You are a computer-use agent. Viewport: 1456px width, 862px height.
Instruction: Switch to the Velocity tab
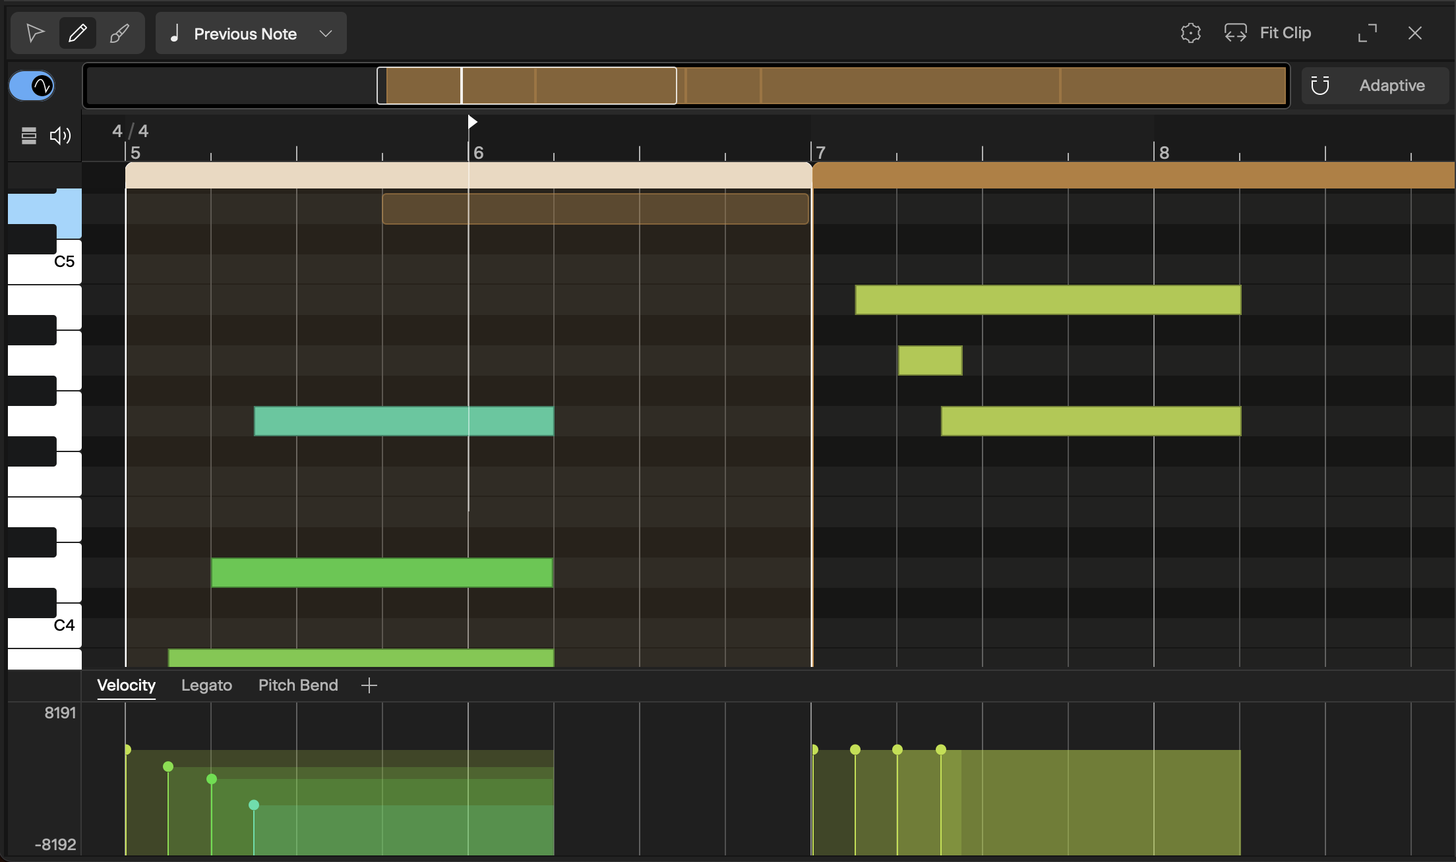click(x=126, y=685)
